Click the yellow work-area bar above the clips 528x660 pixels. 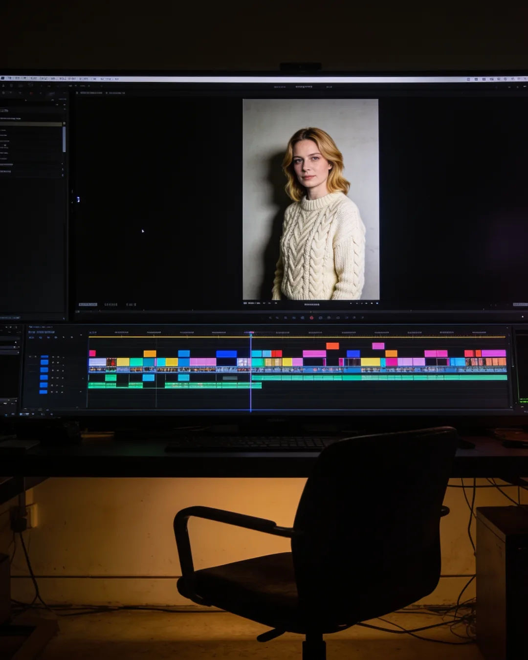pyautogui.click(x=297, y=337)
